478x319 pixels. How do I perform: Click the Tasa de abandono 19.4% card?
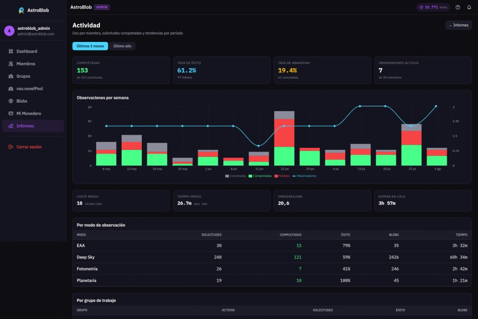pyautogui.click(x=322, y=70)
